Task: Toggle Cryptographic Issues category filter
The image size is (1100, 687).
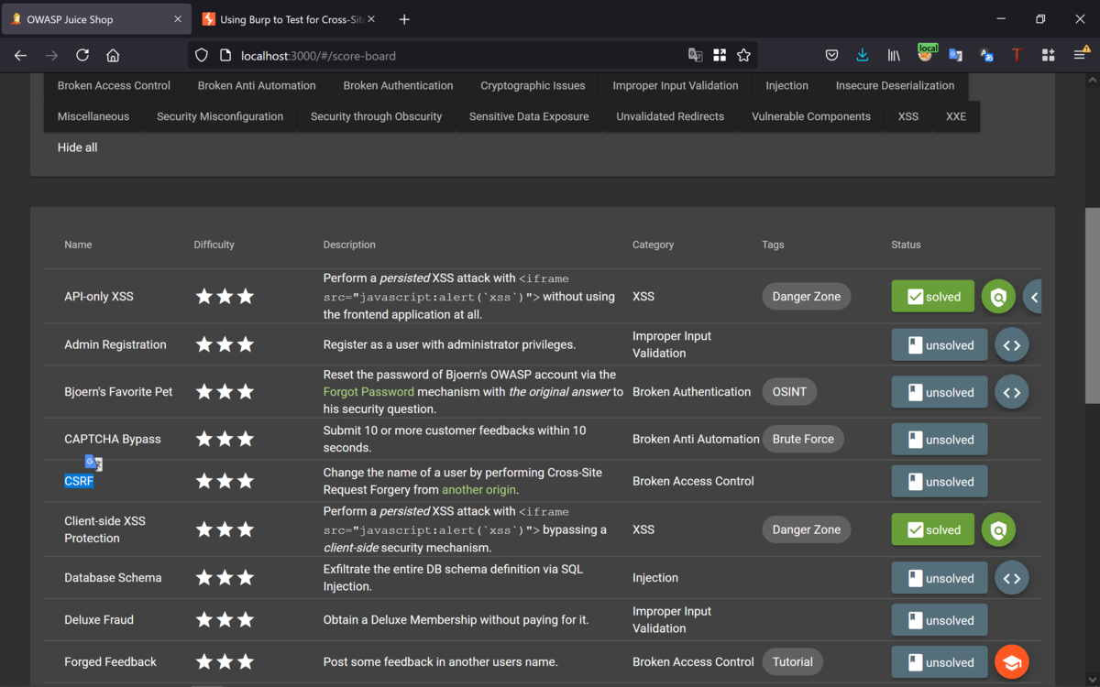Action: coord(533,85)
